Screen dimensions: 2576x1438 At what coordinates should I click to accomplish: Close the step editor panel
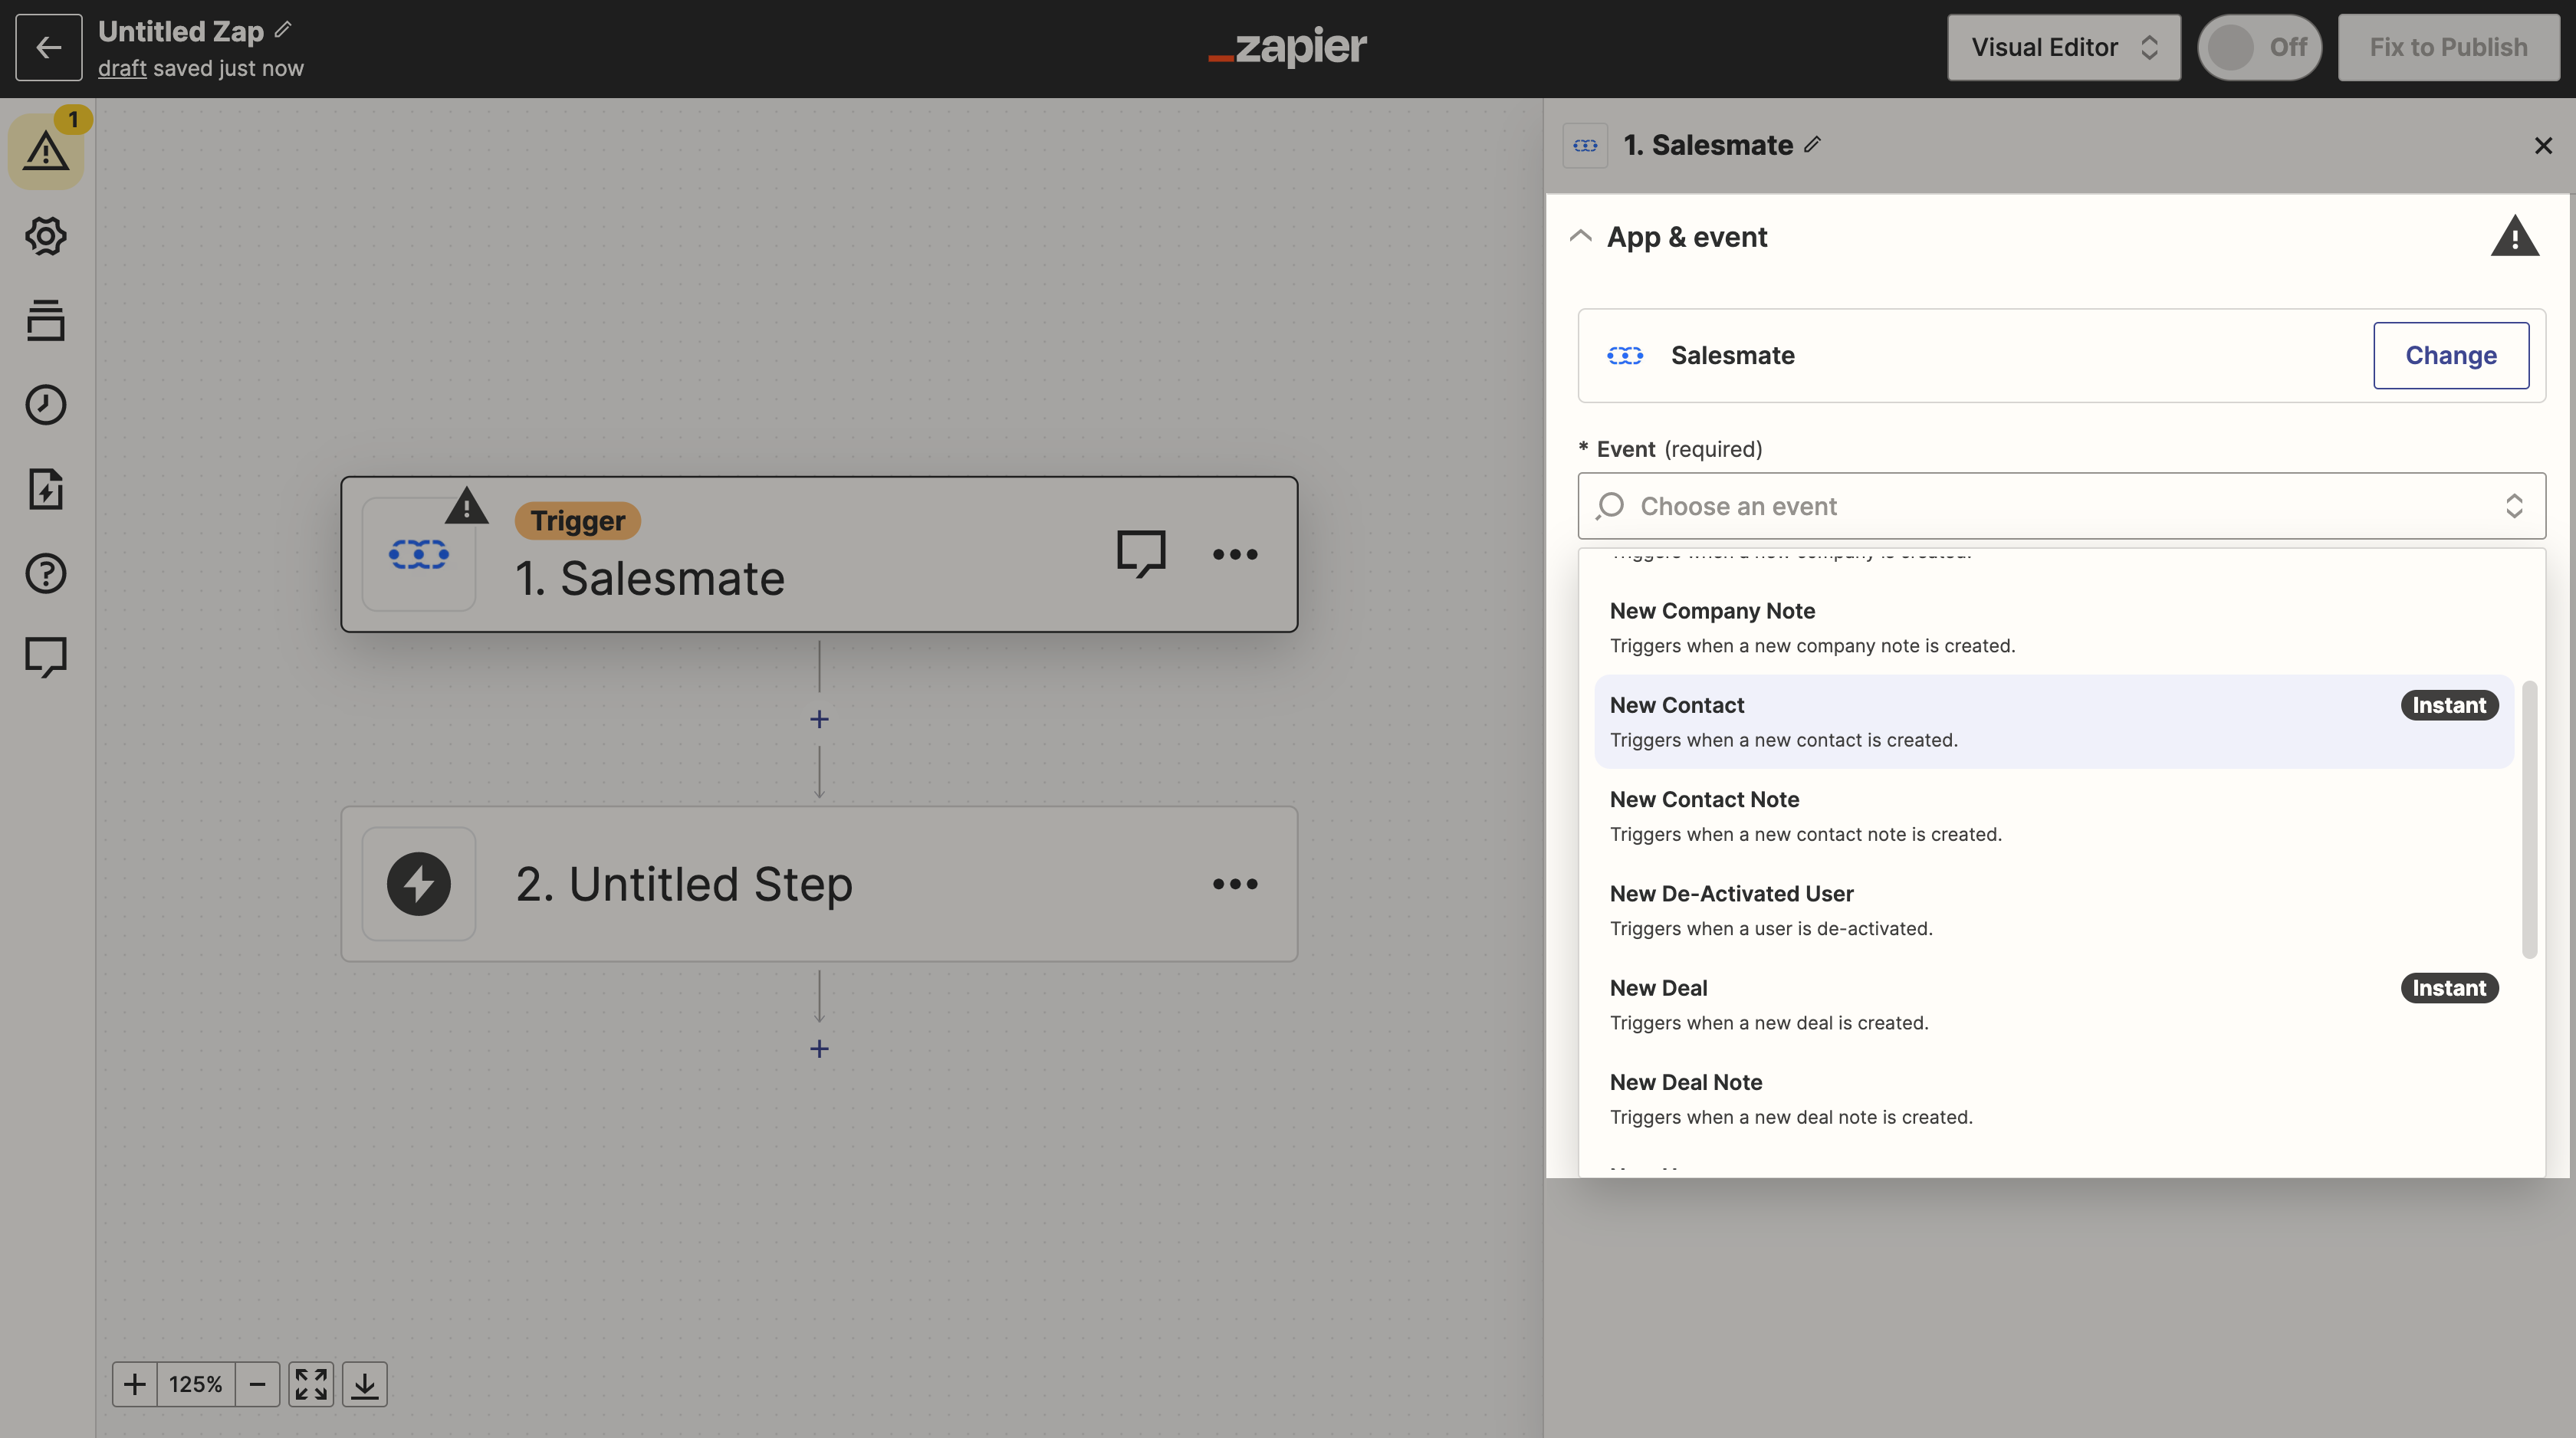(2543, 146)
